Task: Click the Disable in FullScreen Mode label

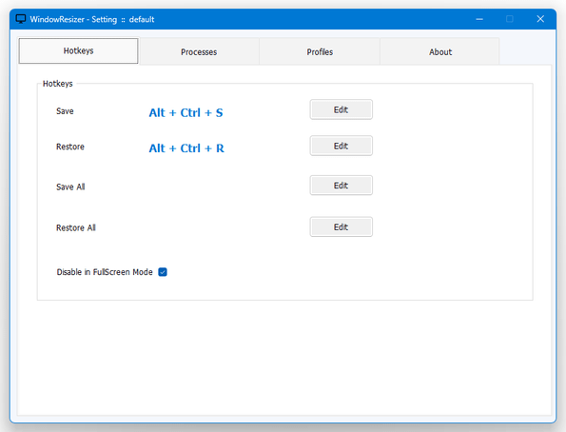Action: click(x=105, y=272)
